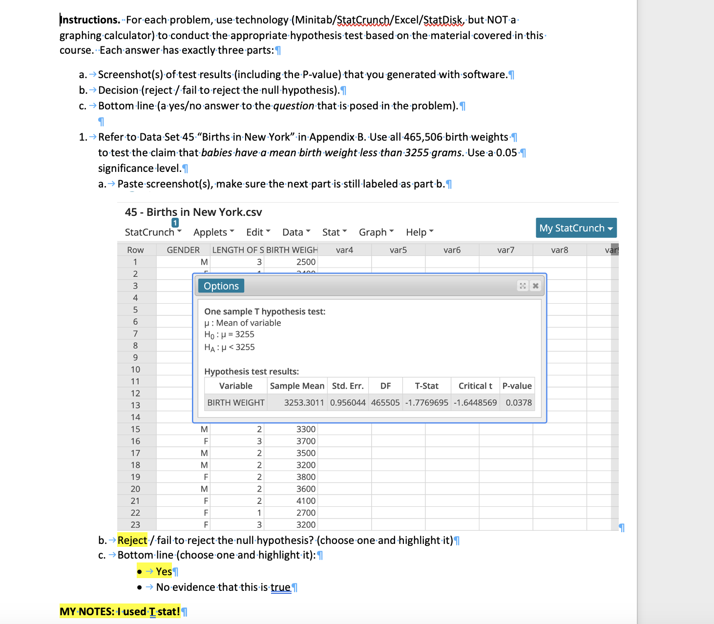Screen dimensions: 714x624
Task: Open the Options menu on the results dialog
Action: (x=220, y=286)
